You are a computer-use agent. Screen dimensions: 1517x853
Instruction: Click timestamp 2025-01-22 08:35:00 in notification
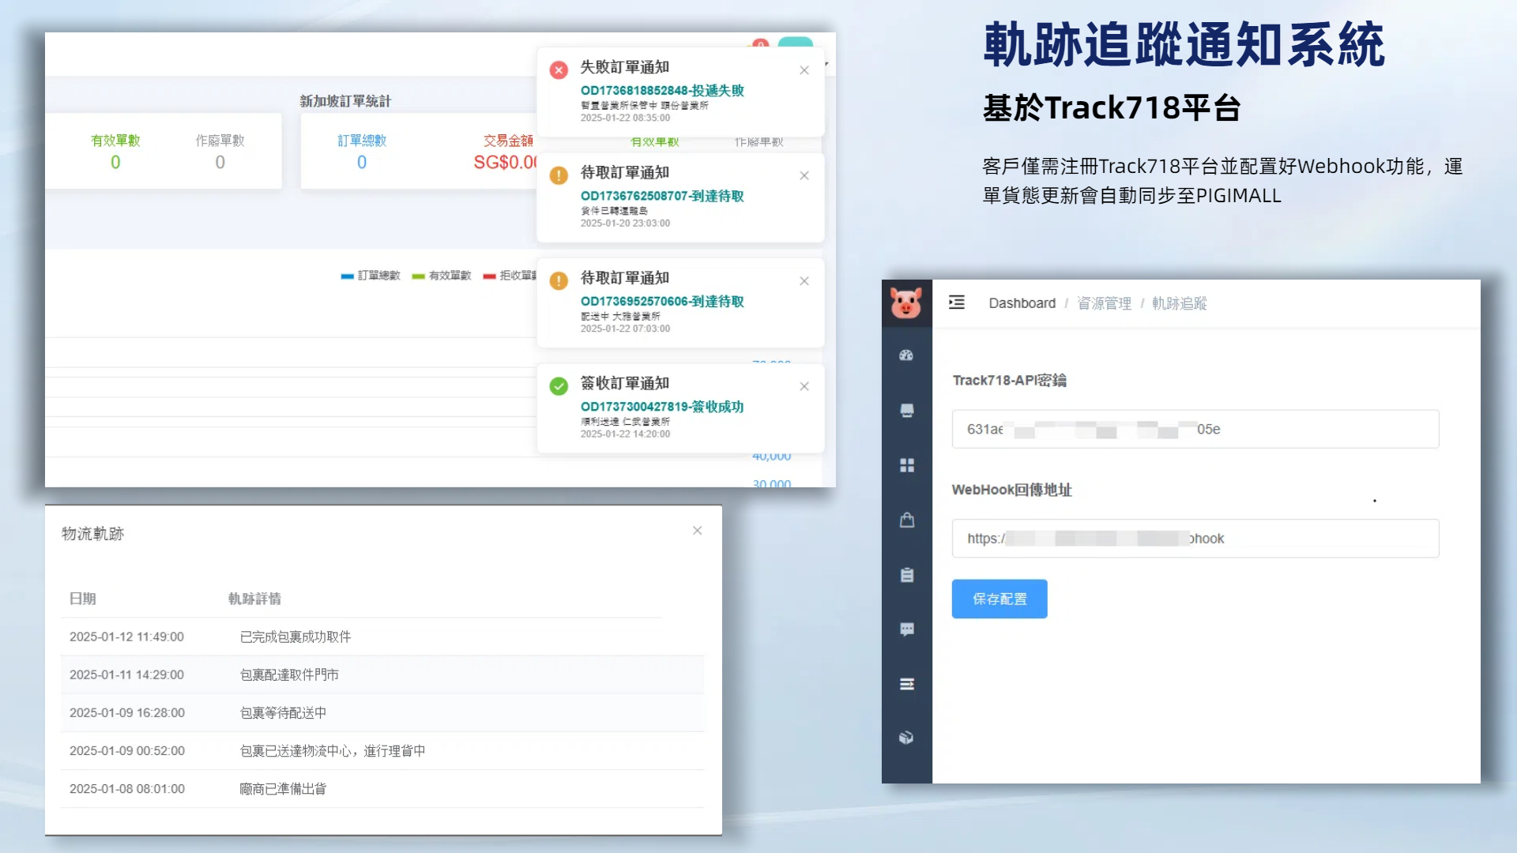[x=625, y=118]
